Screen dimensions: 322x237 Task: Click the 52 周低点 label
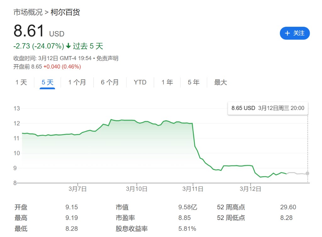point(231,218)
